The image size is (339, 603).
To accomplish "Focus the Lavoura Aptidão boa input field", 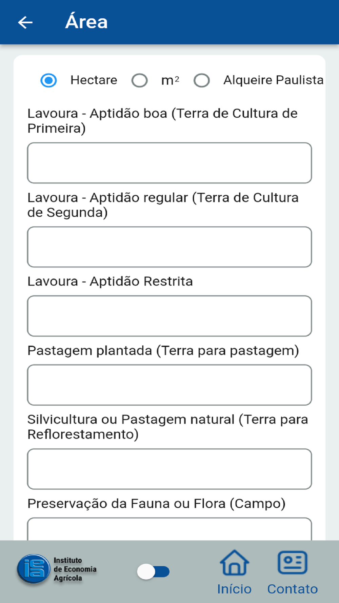I will 169,163.
